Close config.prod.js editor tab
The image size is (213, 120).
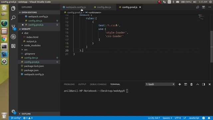pyautogui.click(x=140, y=7)
